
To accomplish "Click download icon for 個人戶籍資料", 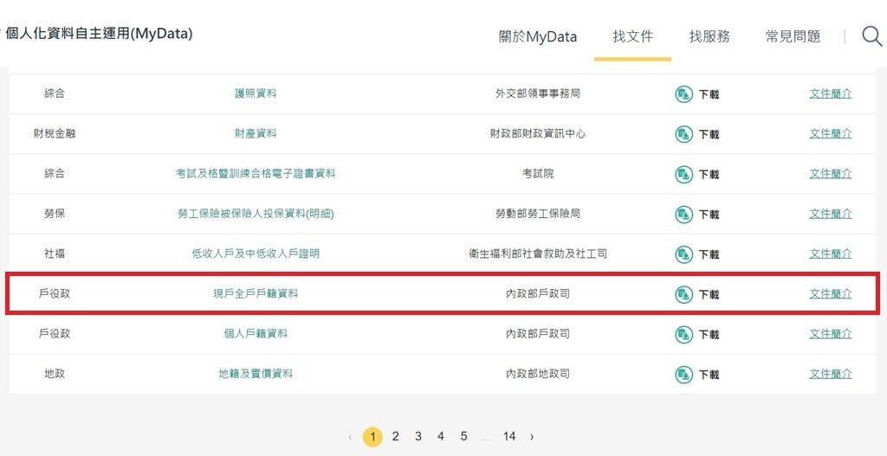I will point(683,334).
